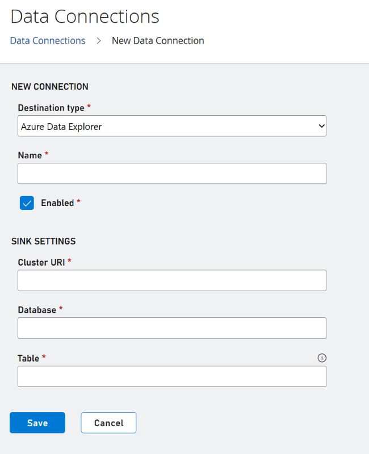Screen dimensions: 369x454
Task: Click the Save button
Action: click(x=37, y=423)
